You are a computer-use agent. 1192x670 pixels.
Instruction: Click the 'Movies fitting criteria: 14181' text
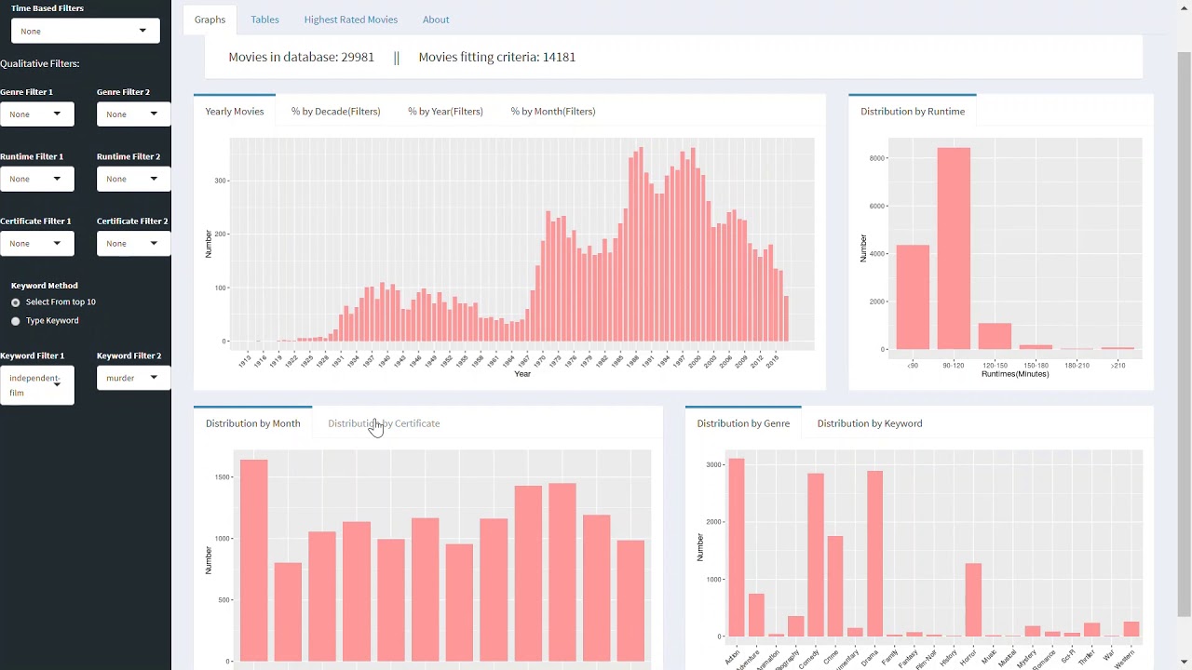pos(497,58)
